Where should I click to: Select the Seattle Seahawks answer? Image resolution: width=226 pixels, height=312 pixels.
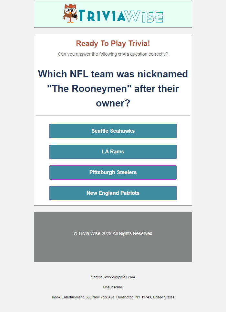tap(113, 131)
